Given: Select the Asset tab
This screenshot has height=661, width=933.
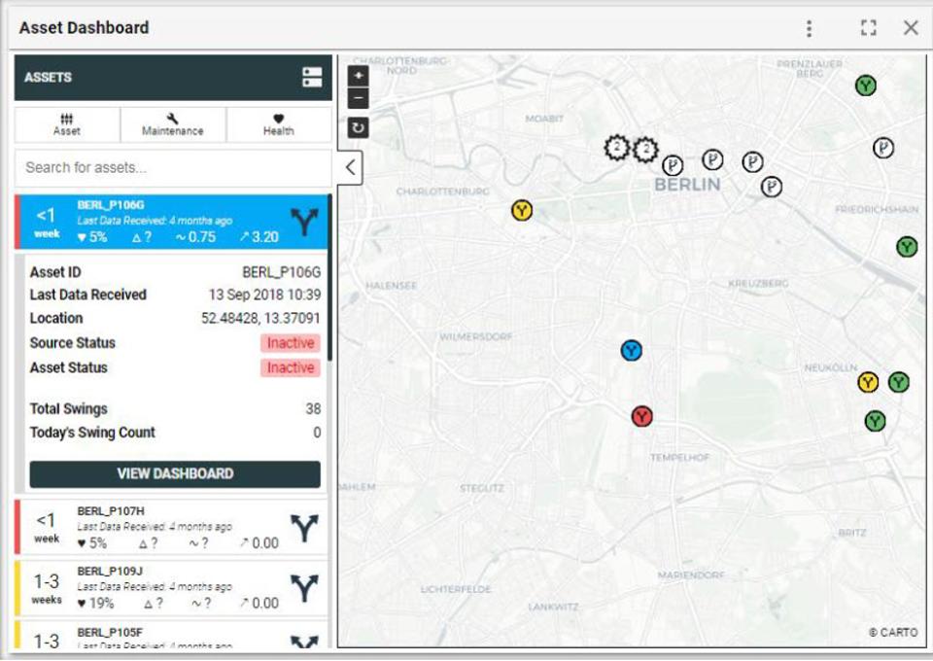Looking at the screenshot, I should (67, 124).
